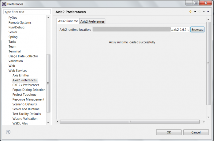
Task: Click the yellow back navigation arrow
Action: click(x=191, y=12)
